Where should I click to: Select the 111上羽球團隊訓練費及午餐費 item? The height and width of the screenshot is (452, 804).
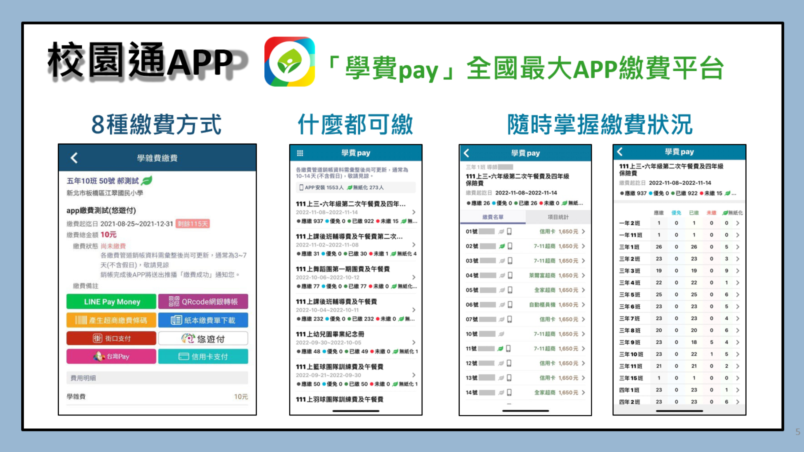[x=339, y=399]
